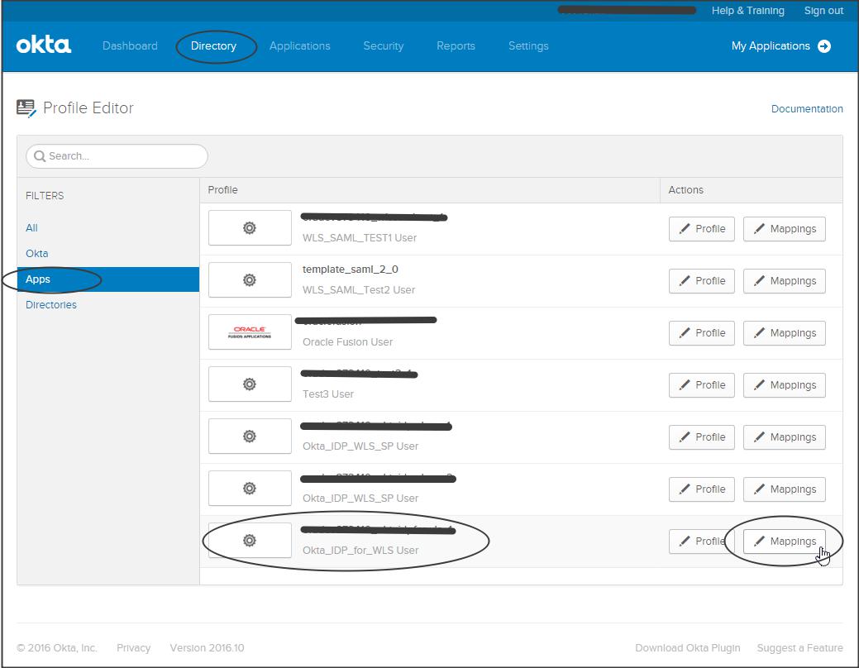
Task: Focus the Search input field
Action: tap(117, 156)
